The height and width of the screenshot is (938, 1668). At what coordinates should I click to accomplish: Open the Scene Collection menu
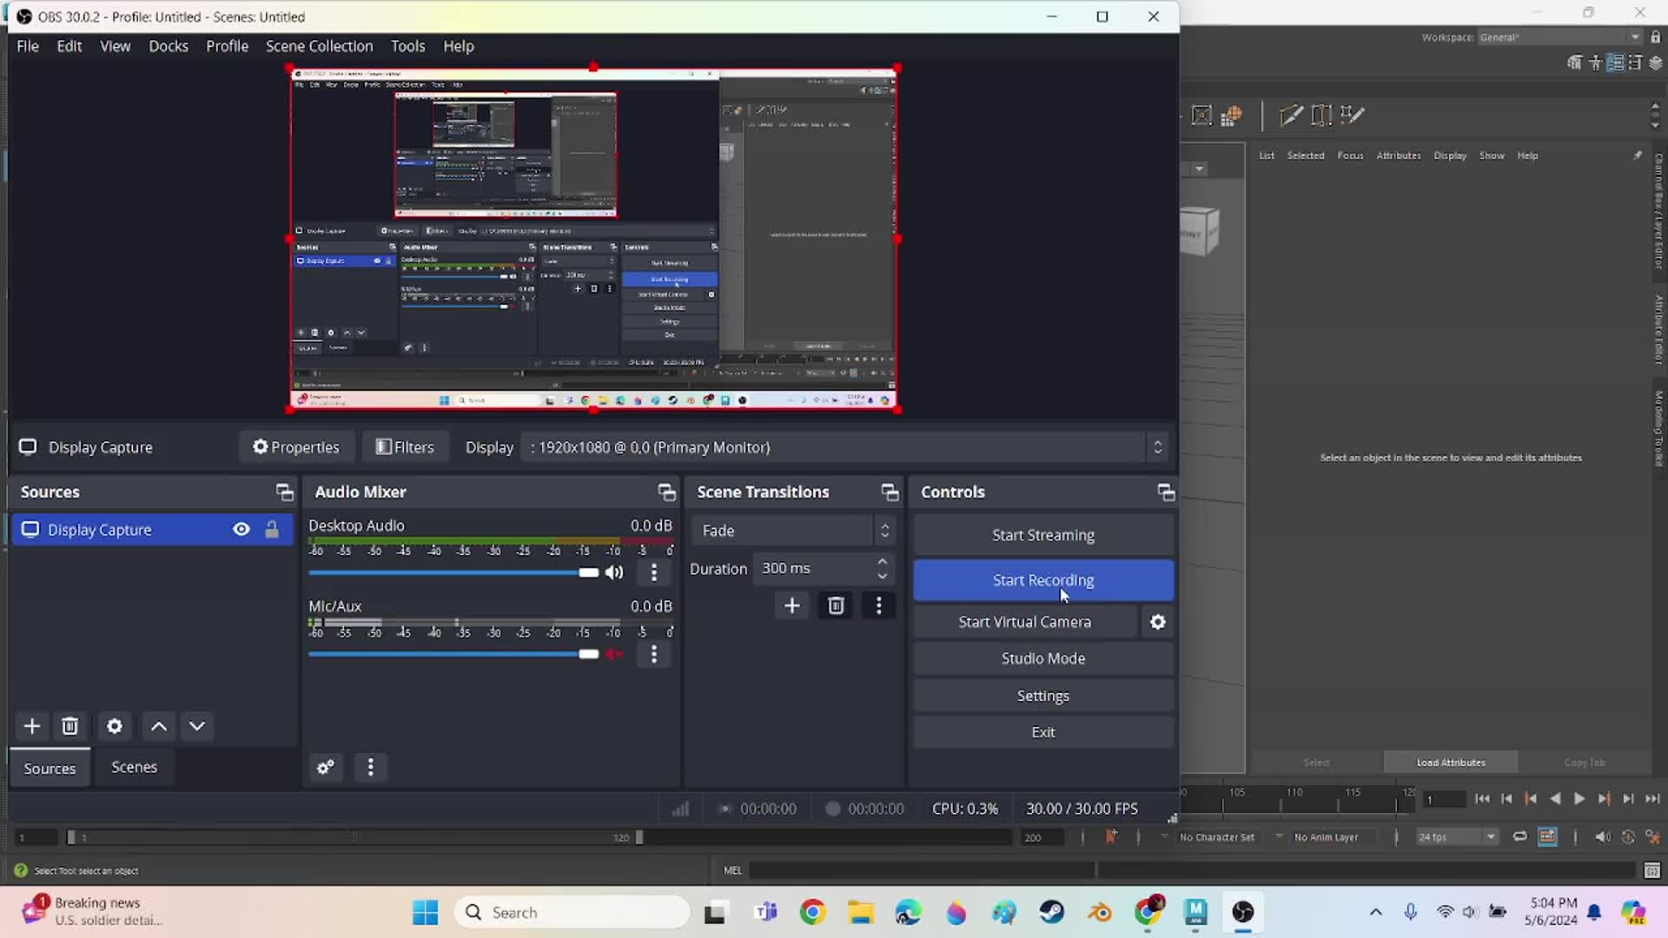(319, 46)
